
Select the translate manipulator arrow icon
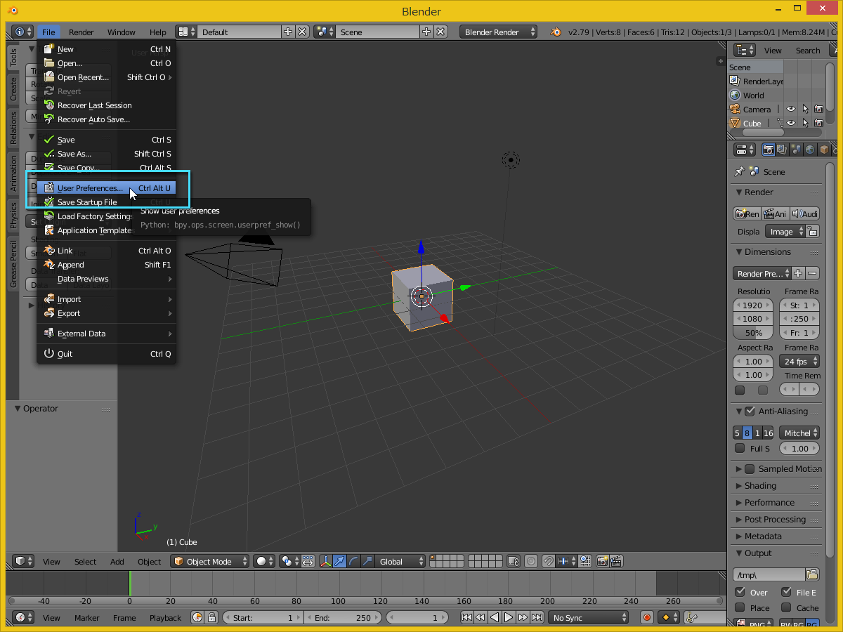(x=340, y=561)
